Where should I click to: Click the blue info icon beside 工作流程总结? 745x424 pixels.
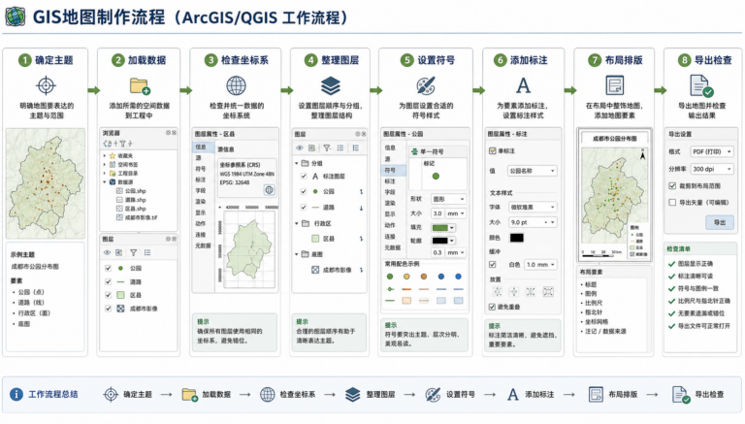[x=16, y=395]
